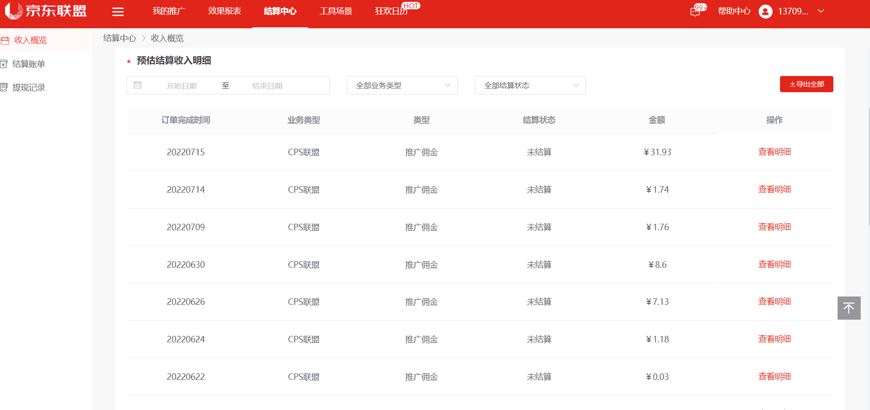Image resolution: width=870 pixels, height=410 pixels.
Task: Click 结算中心 in the breadcrumb
Action: click(x=120, y=38)
